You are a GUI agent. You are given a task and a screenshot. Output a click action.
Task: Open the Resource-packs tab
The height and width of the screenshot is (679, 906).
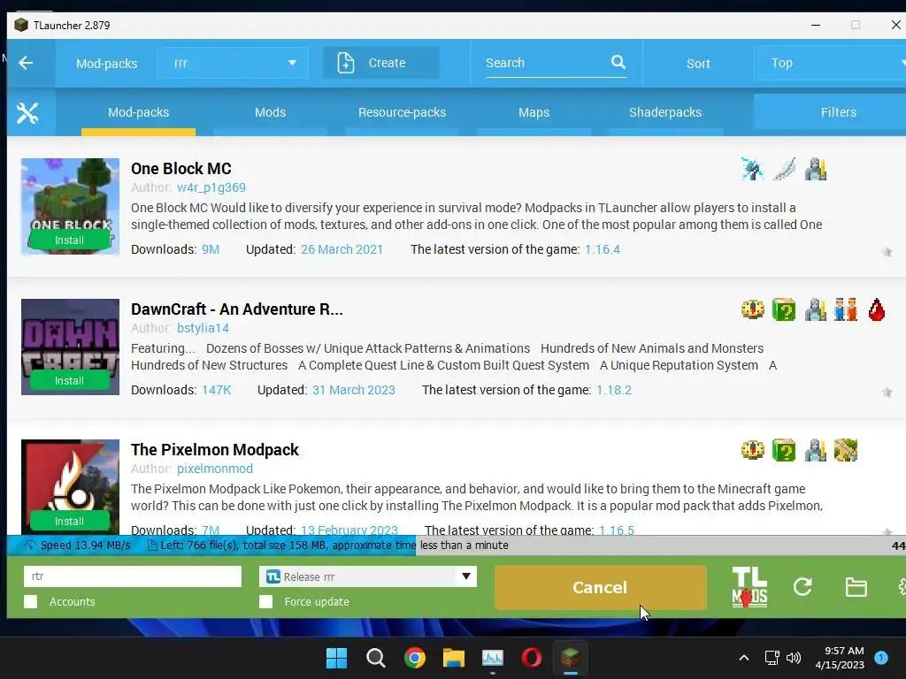click(x=403, y=112)
